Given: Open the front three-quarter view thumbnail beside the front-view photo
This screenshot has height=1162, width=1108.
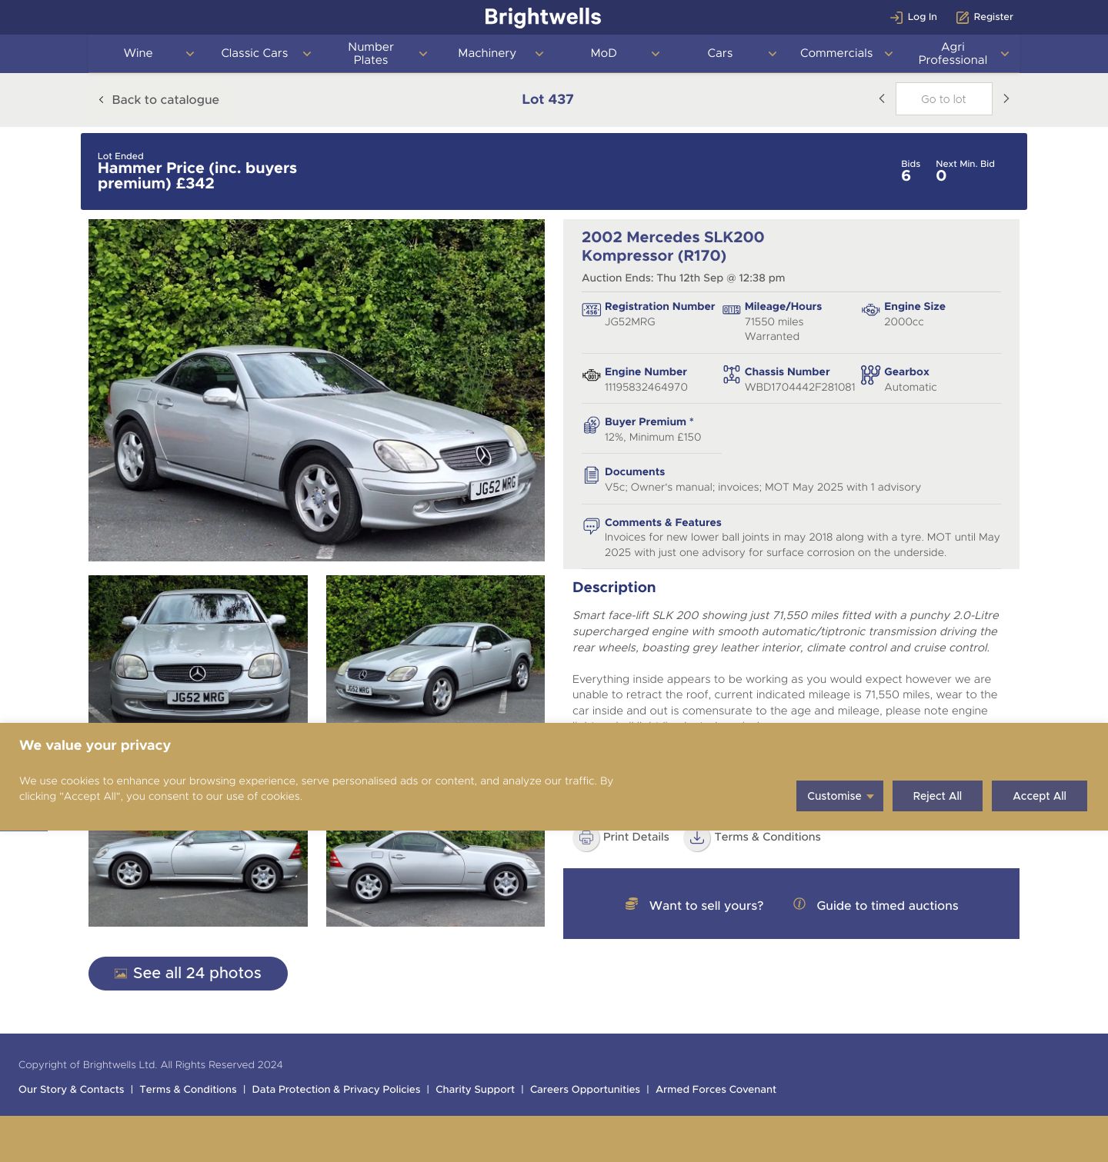Looking at the screenshot, I should click(436, 649).
